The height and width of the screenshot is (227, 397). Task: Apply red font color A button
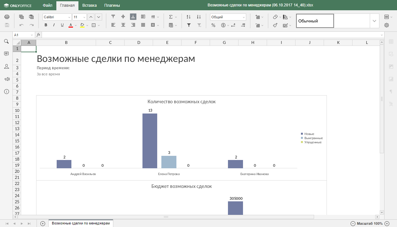[71, 25]
